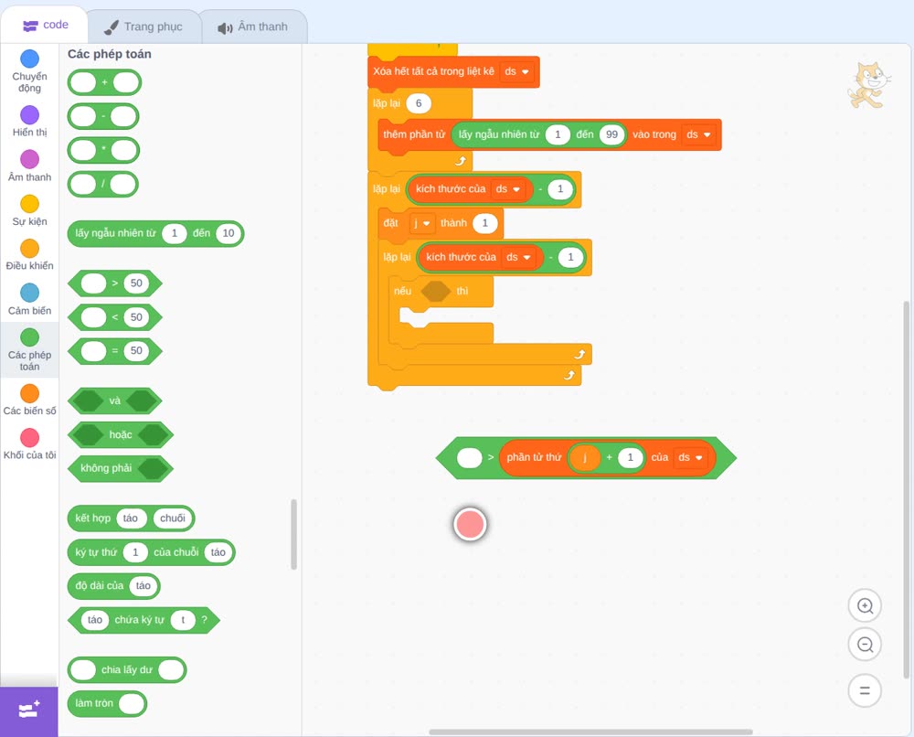Open the Âm thanh tab
Screen dimensions: 914x737
[253, 27]
